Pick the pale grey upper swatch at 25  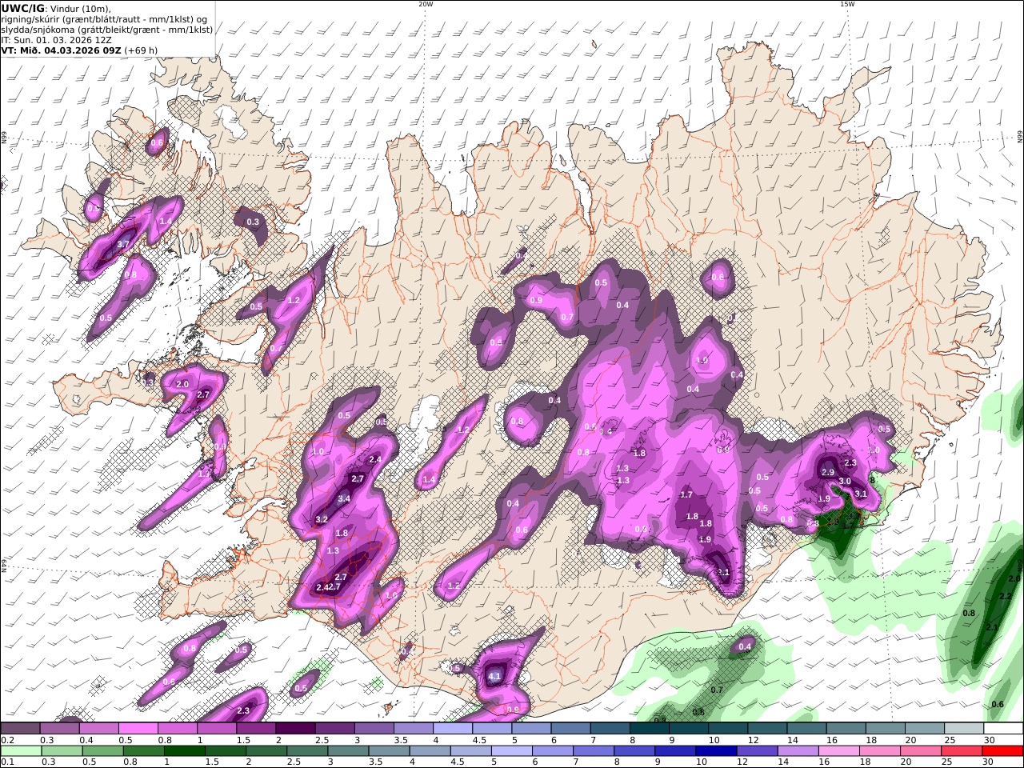[965, 729]
